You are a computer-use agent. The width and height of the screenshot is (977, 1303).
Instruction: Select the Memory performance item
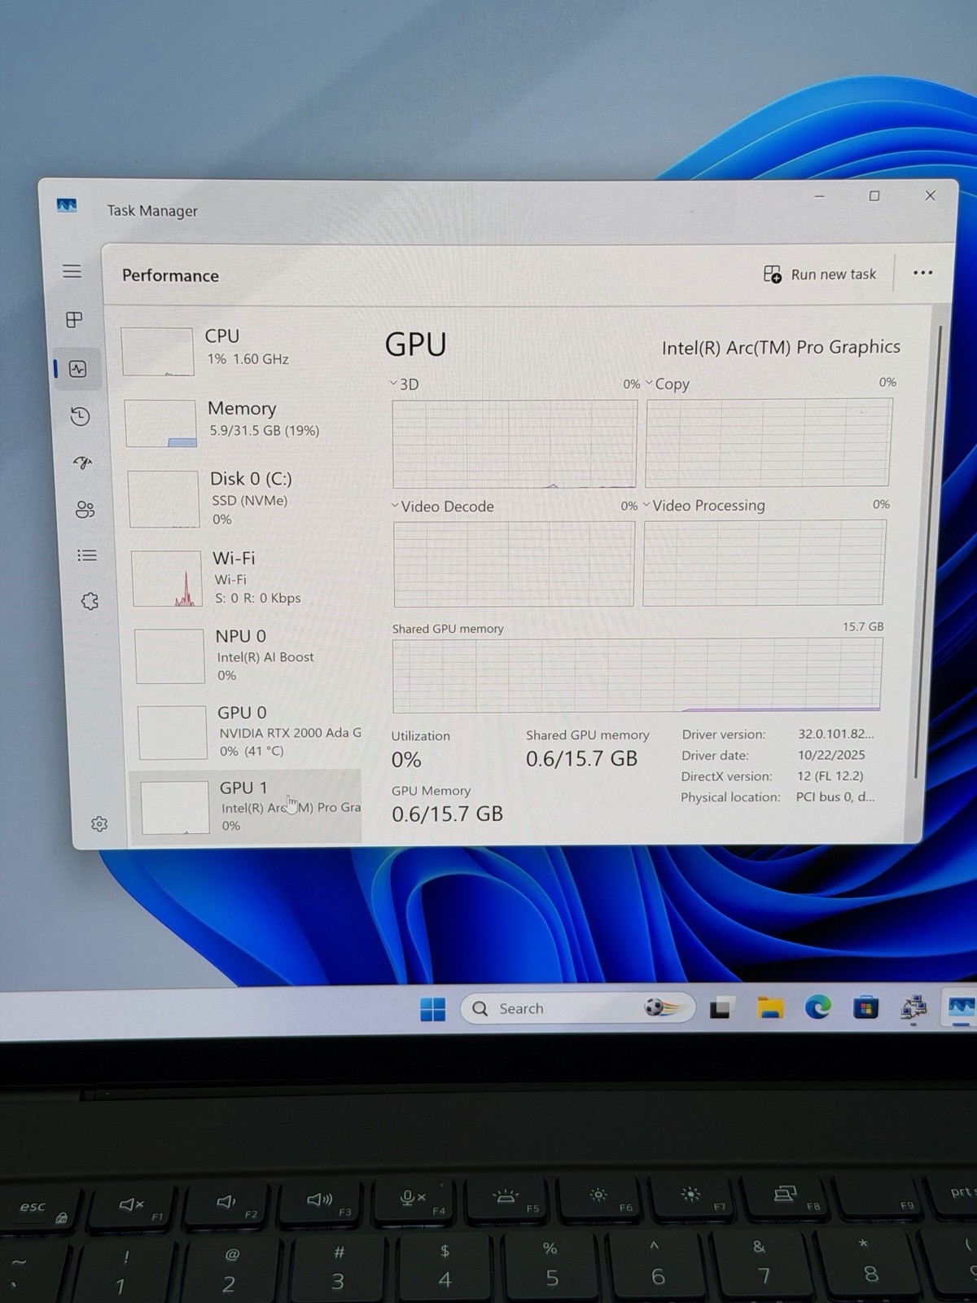coord(240,422)
